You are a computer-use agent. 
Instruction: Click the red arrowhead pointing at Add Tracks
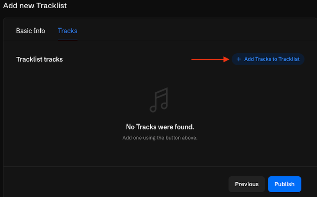[226, 59]
